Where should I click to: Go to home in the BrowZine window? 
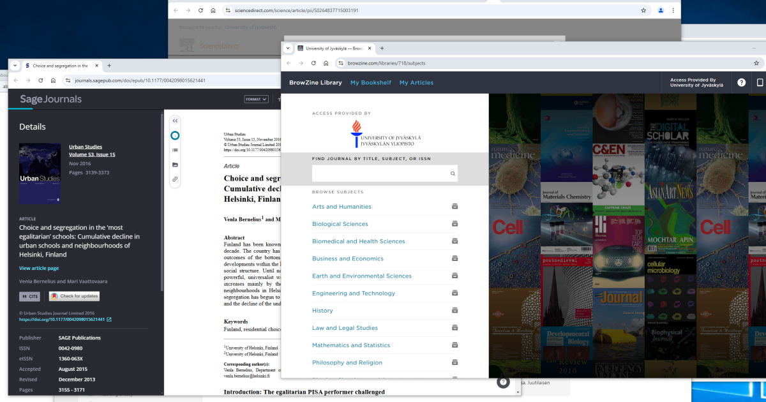point(326,63)
